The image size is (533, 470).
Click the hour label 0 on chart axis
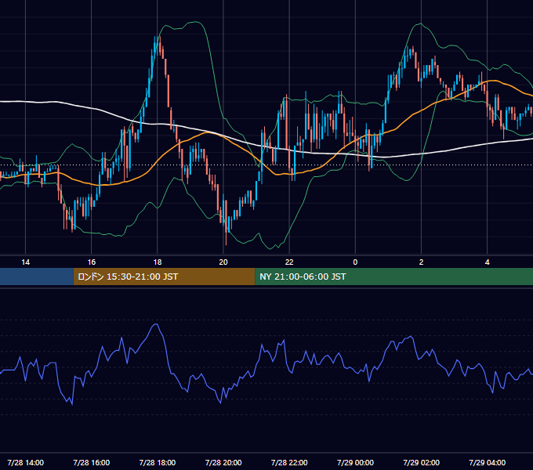(x=355, y=262)
